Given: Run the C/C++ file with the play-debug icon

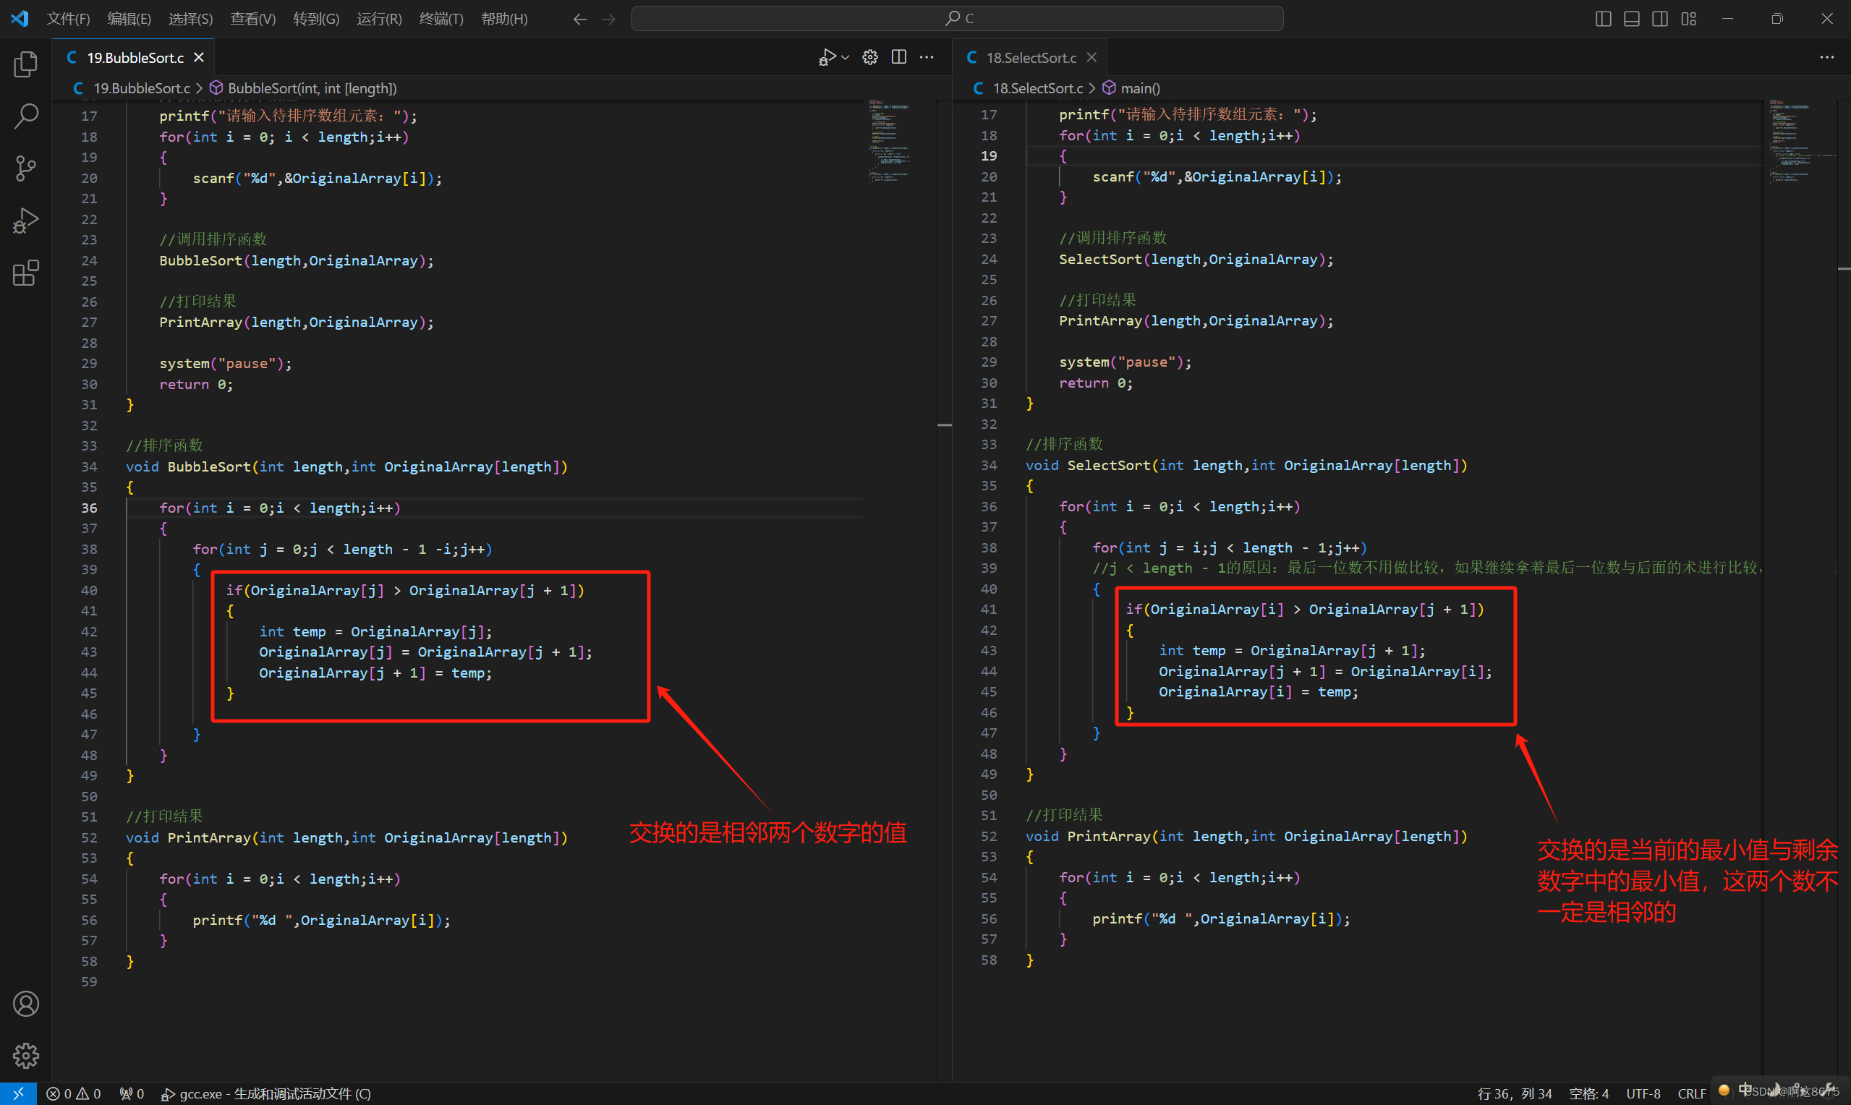Looking at the screenshot, I should (827, 57).
